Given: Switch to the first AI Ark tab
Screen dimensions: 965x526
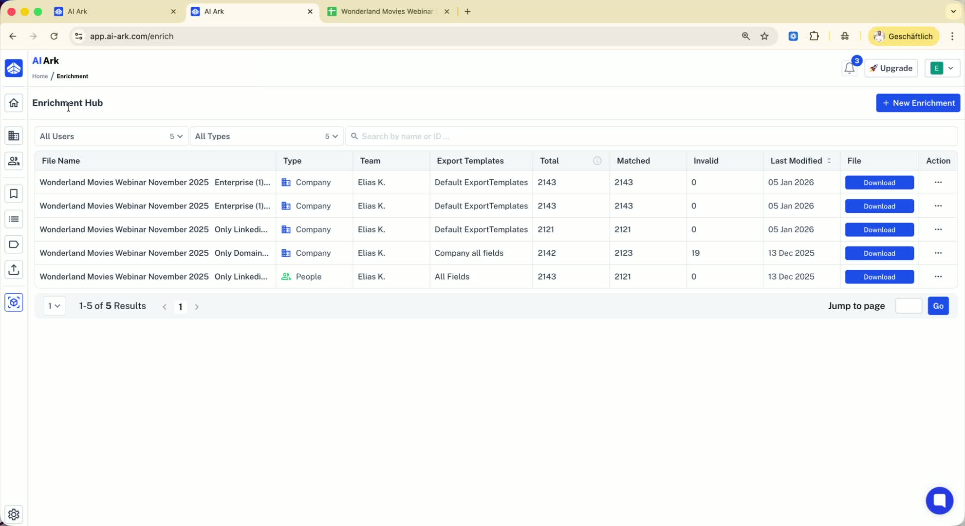Looking at the screenshot, I should click(114, 11).
